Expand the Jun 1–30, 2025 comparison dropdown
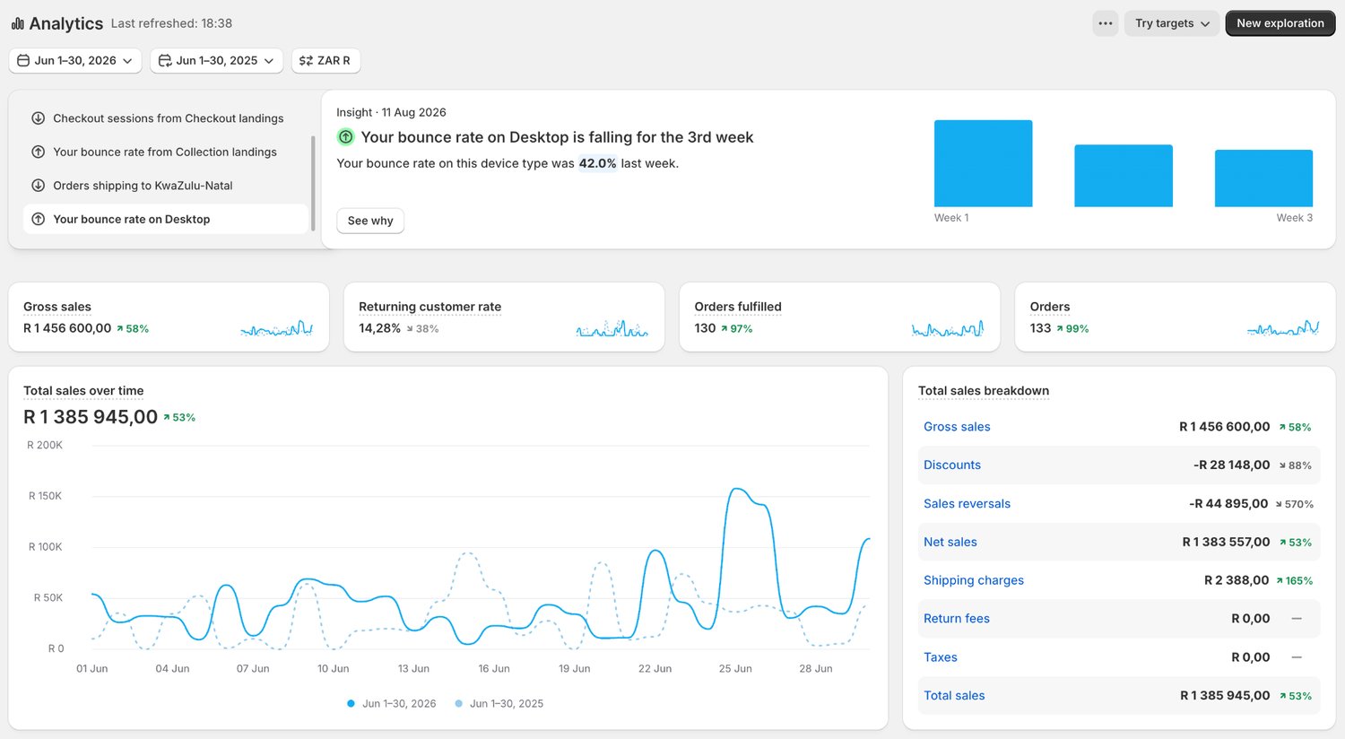The image size is (1345, 739). point(217,60)
